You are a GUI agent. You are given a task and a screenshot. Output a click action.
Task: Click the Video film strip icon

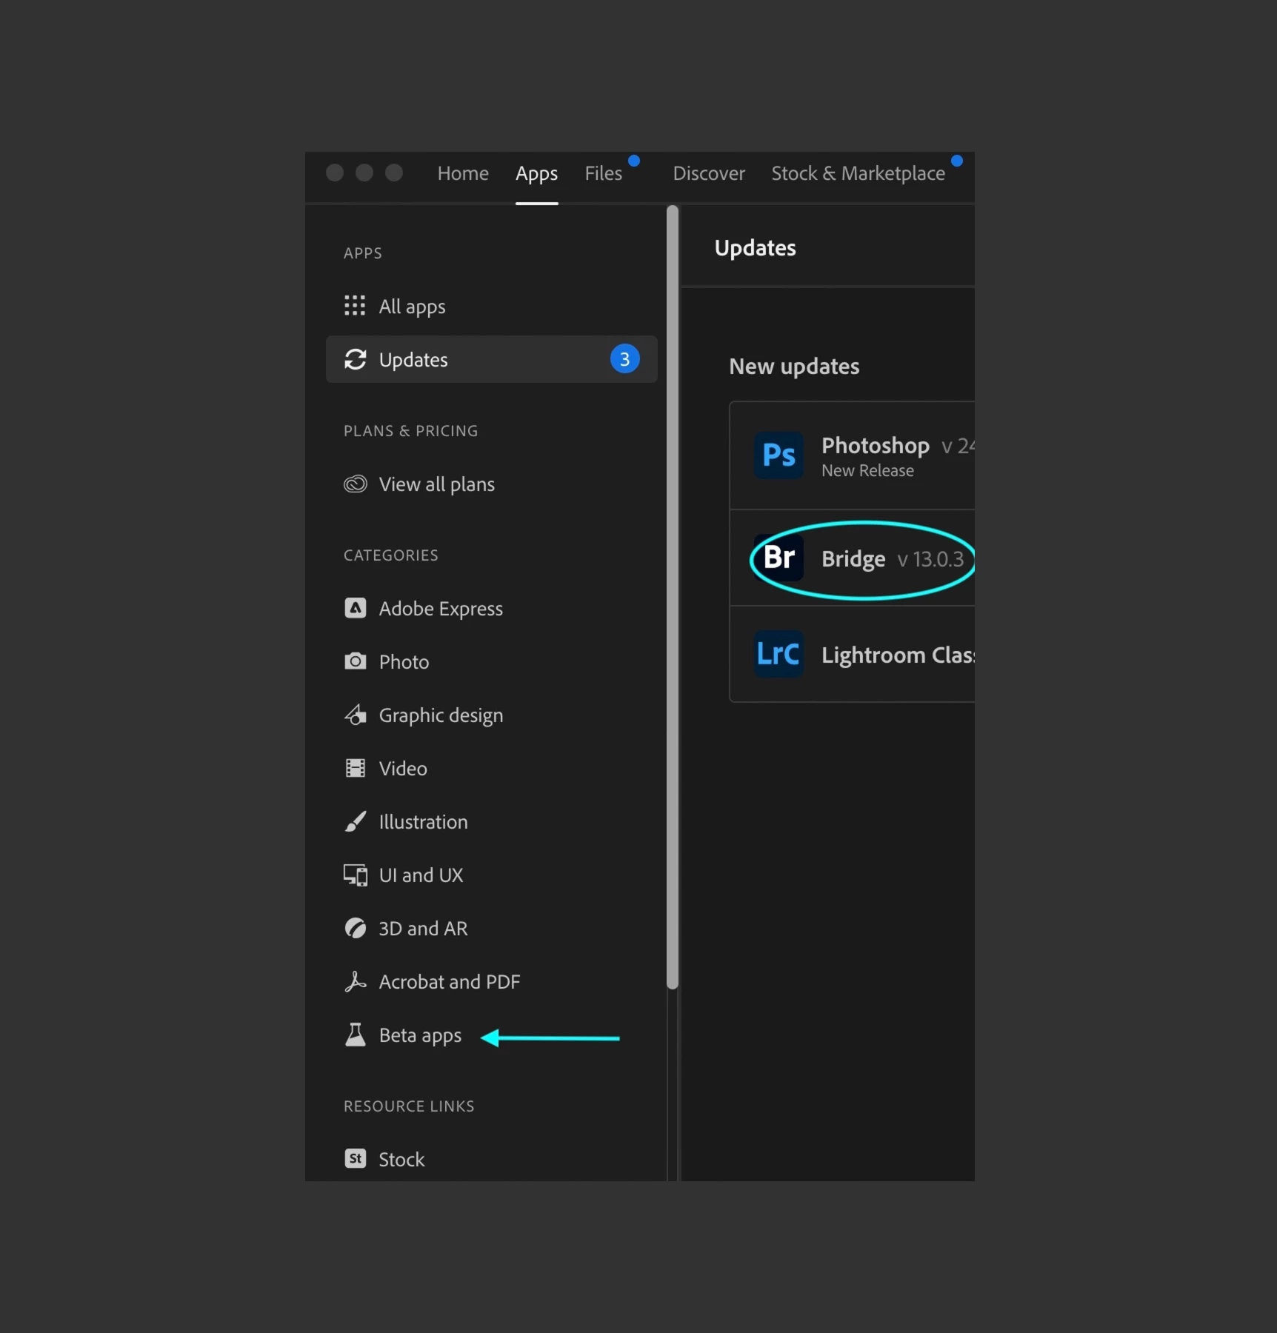pos(355,768)
